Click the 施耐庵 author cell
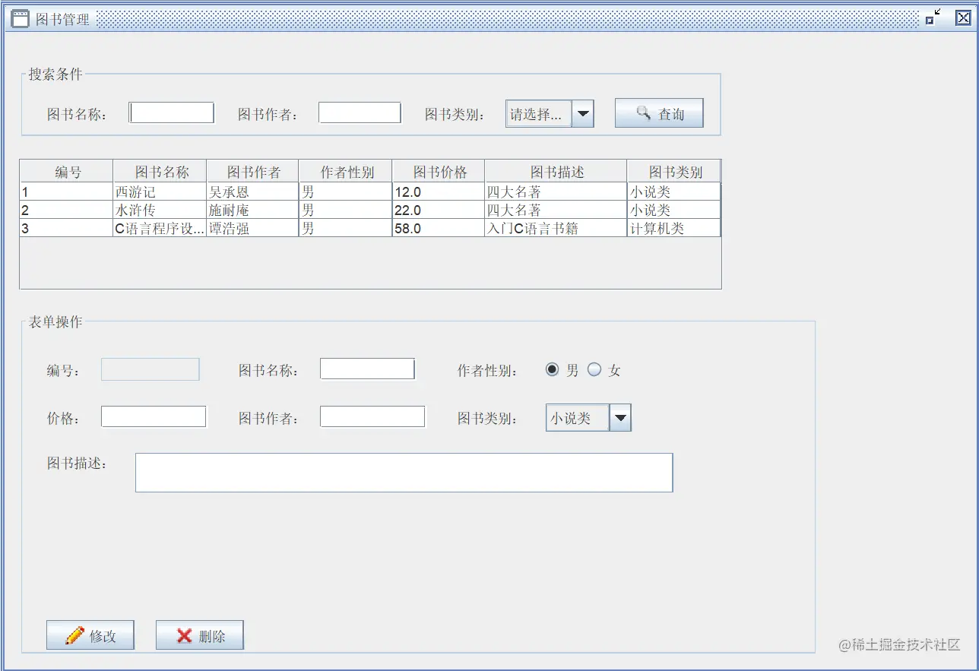979x671 pixels. click(253, 210)
